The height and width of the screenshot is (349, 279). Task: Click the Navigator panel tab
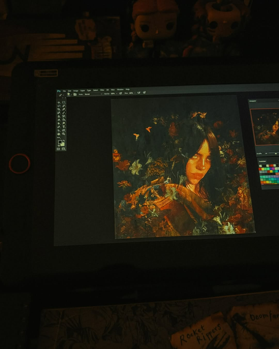point(253,101)
